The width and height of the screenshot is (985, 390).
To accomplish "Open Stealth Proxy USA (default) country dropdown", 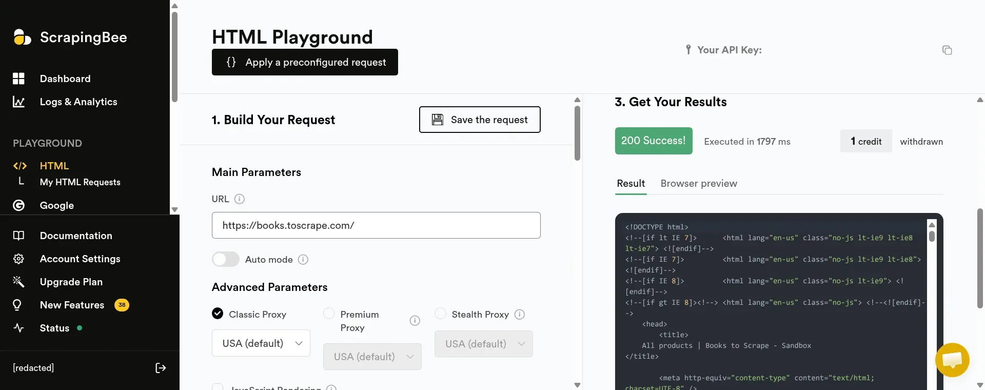I will point(484,344).
